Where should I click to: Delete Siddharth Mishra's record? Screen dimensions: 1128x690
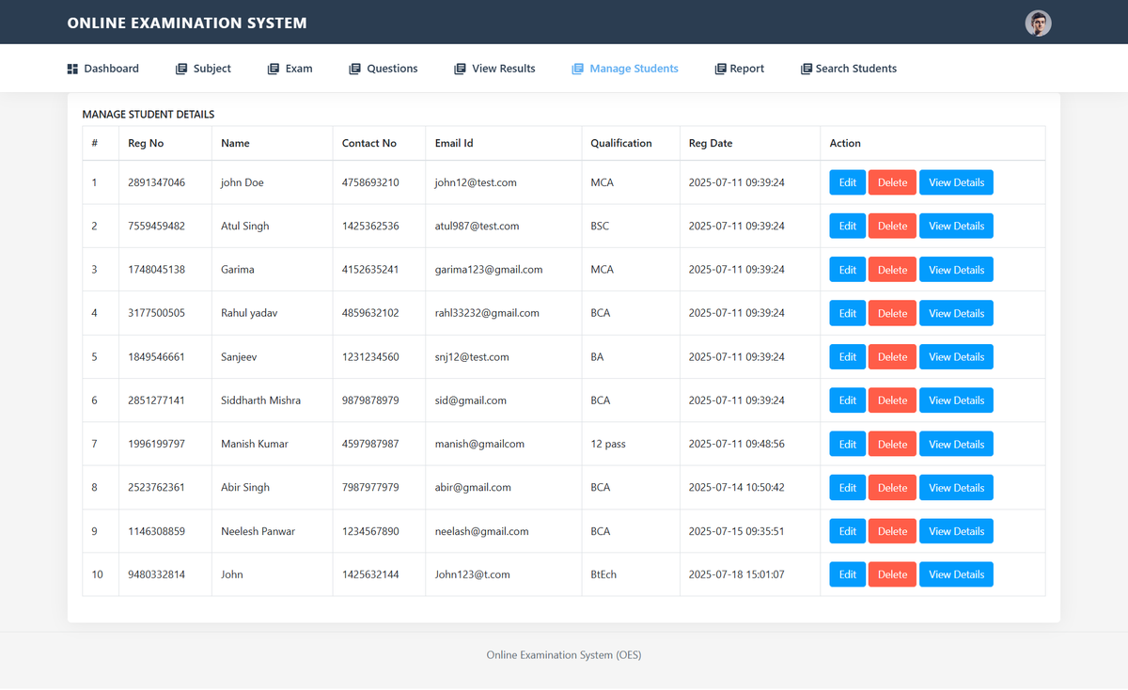pyautogui.click(x=892, y=400)
